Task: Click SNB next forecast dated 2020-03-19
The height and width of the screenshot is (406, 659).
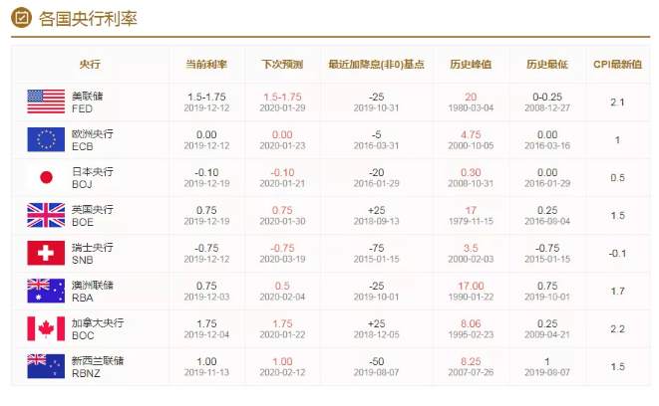Action: [282, 253]
